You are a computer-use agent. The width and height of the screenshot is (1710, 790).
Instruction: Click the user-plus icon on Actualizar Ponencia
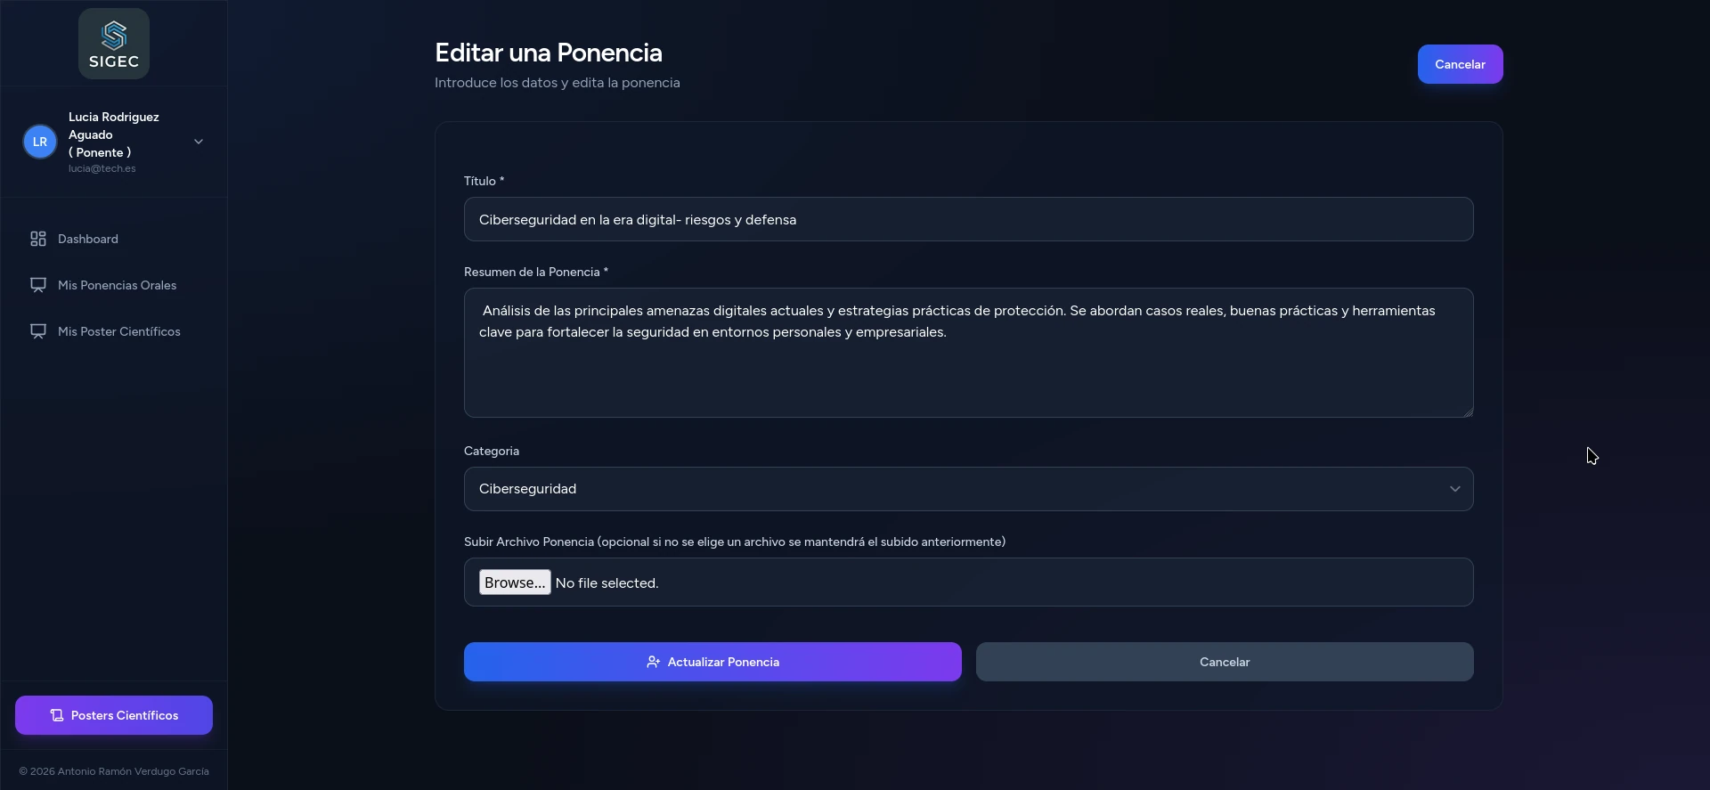[x=653, y=662]
